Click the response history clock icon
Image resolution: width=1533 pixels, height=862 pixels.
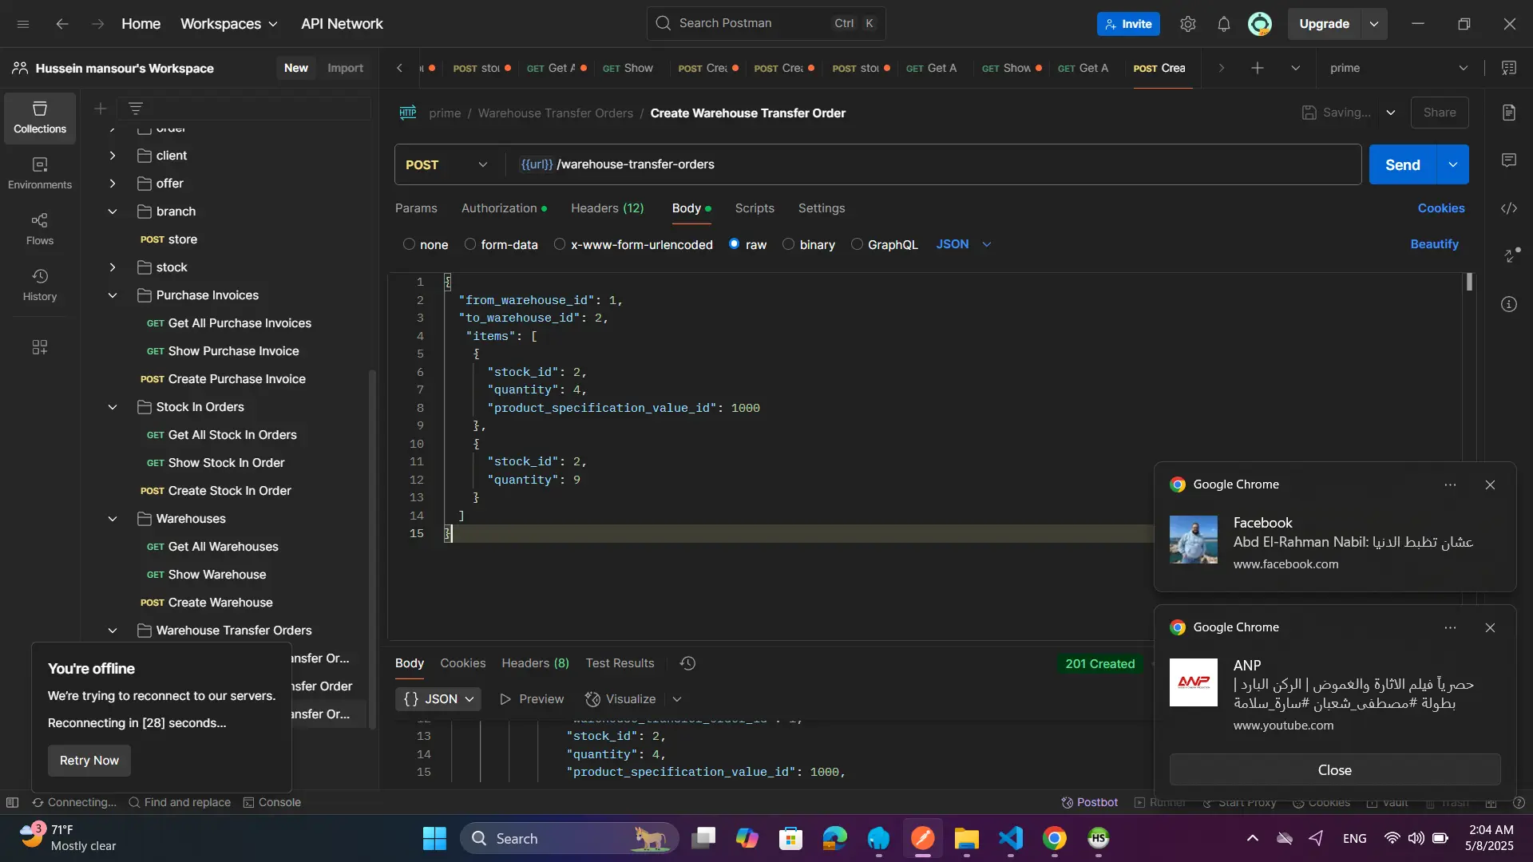click(687, 663)
